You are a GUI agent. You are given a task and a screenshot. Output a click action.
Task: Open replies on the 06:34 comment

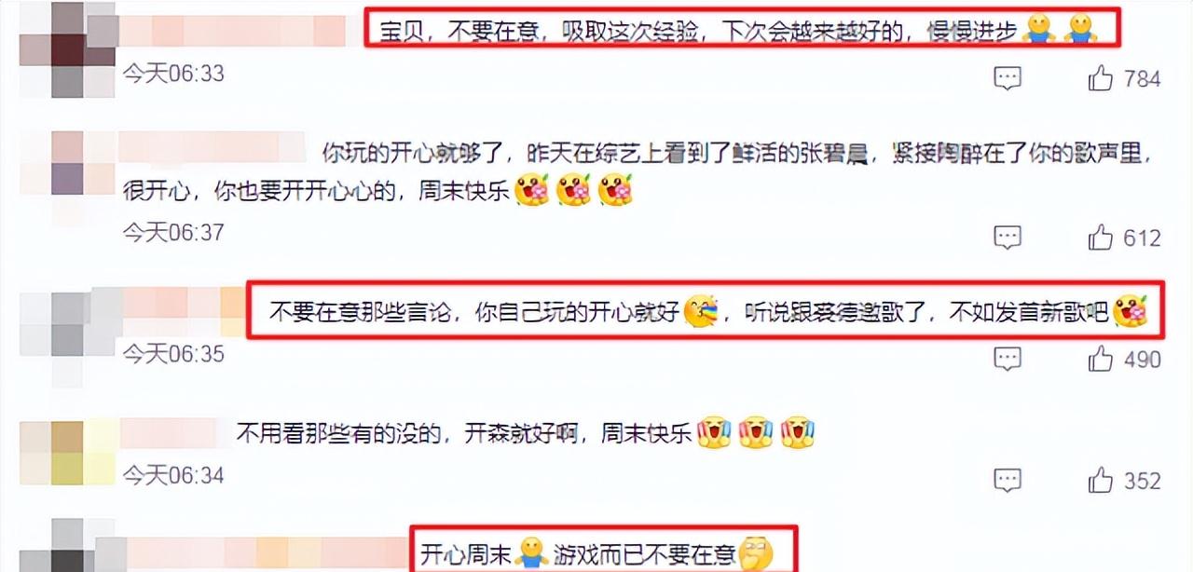[1008, 481]
